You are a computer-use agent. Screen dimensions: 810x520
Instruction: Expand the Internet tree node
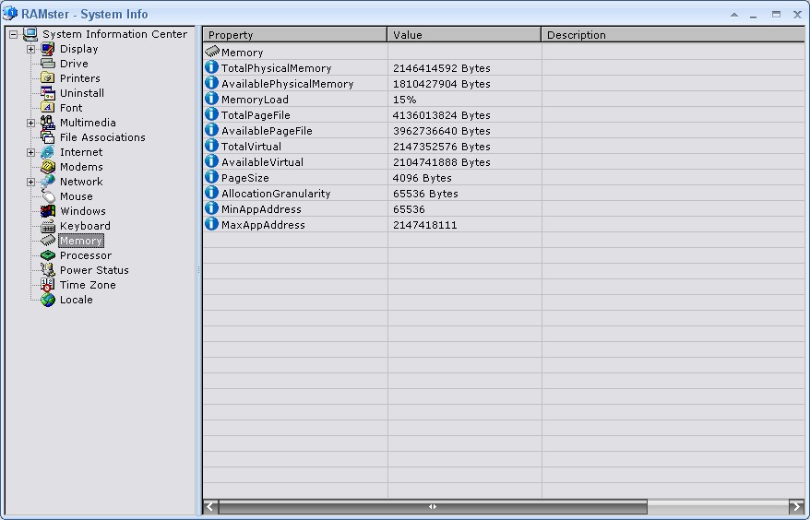click(x=31, y=152)
